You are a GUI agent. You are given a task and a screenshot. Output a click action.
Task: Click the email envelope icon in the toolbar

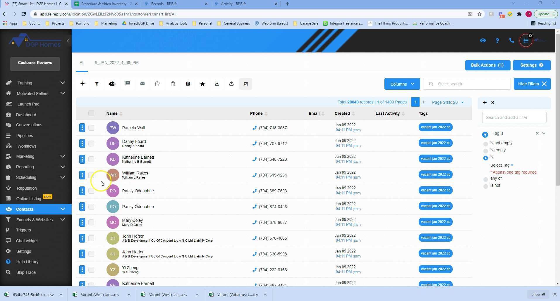click(x=142, y=84)
